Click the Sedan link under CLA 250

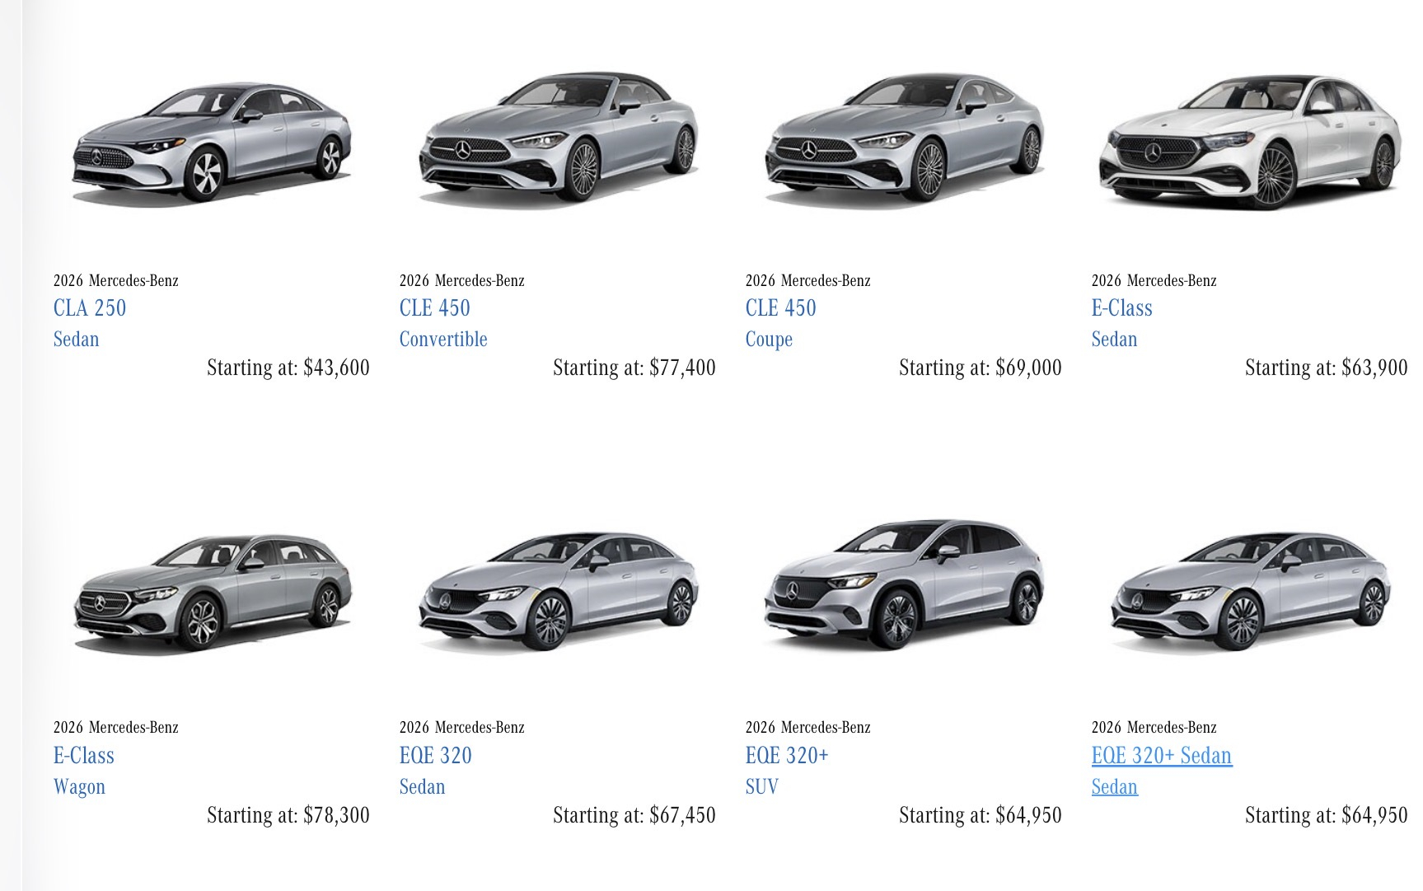pyautogui.click(x=77, y=340)
